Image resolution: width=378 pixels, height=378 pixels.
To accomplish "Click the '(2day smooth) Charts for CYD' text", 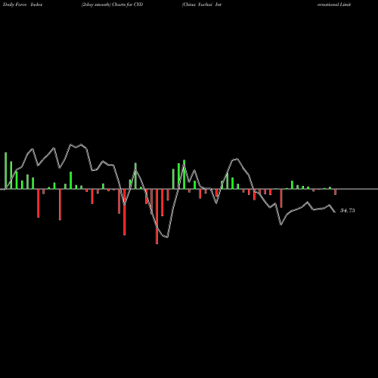I will [112, 5].
